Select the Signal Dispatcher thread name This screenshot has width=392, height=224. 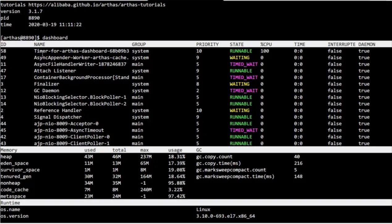click(x=58, y=117)
